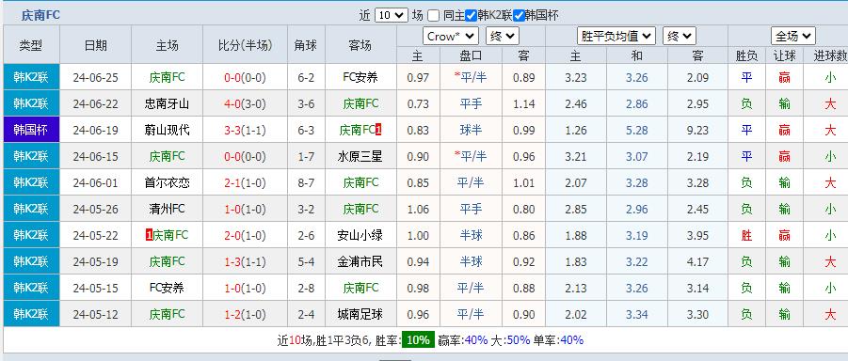Screen dimensions: 848x361
Task: Click home team 清州FC
Action: coord(168,209)
